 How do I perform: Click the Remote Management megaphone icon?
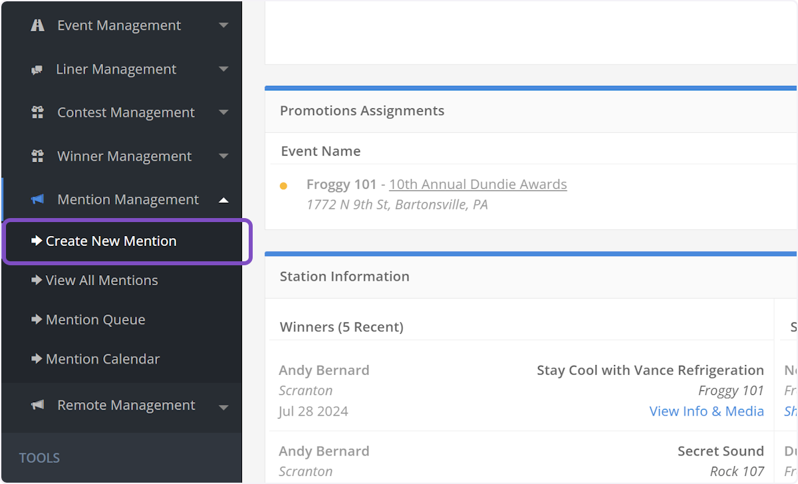coord(38,405)
